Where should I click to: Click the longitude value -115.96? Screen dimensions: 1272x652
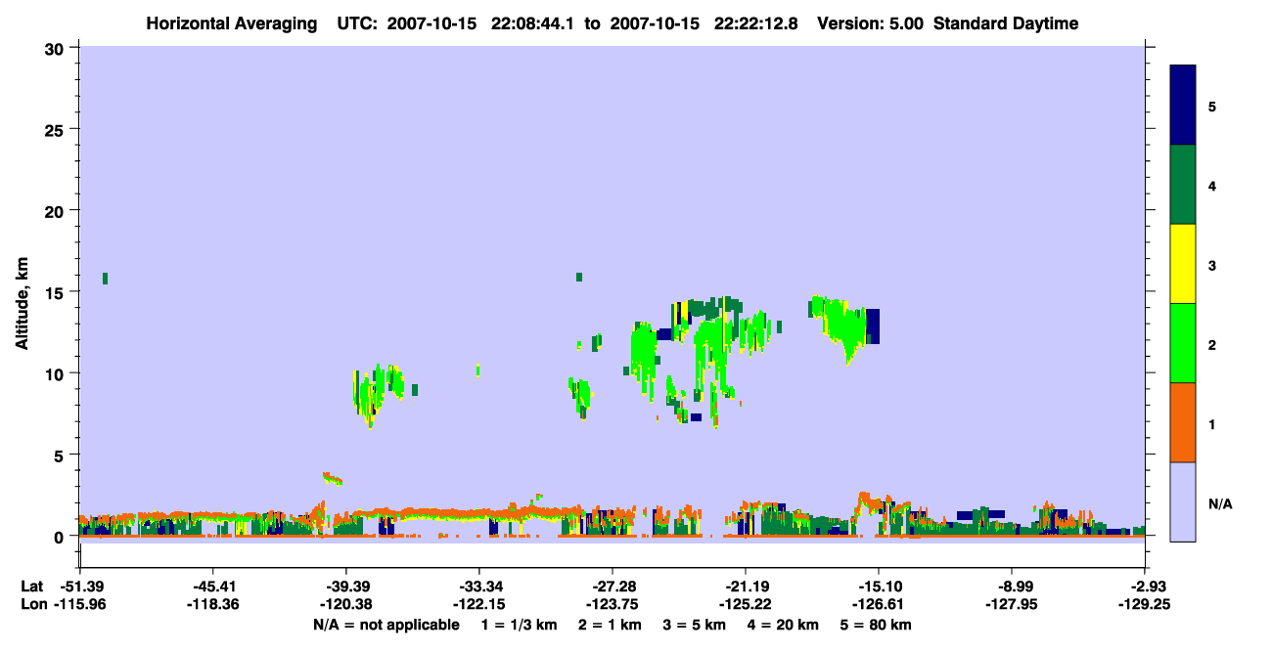[x=79, y=604]
